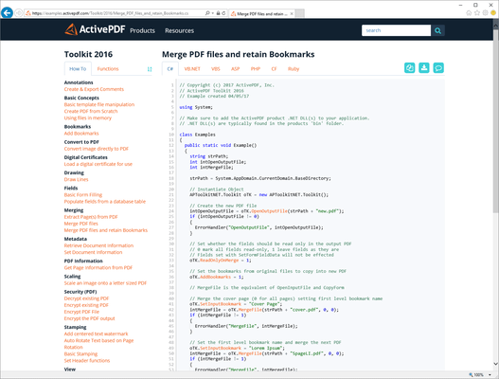Image resolution: width=499 pixels, height=379 pixels.
Task: Click the browser URL address field
Action: tap(115, 13)
